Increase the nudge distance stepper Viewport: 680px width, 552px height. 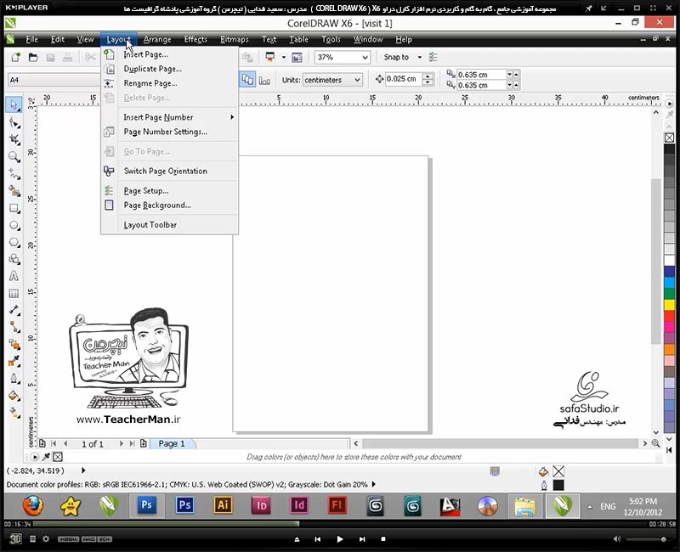tap(428, 76)
